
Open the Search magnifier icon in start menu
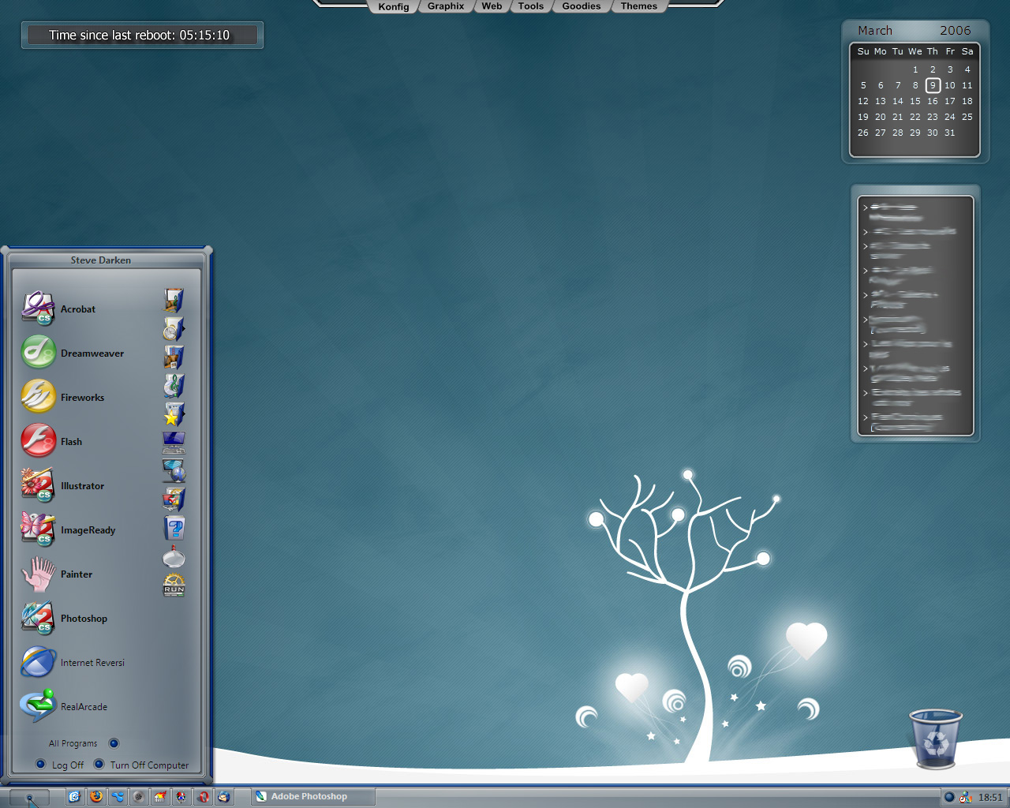[174, 557]
